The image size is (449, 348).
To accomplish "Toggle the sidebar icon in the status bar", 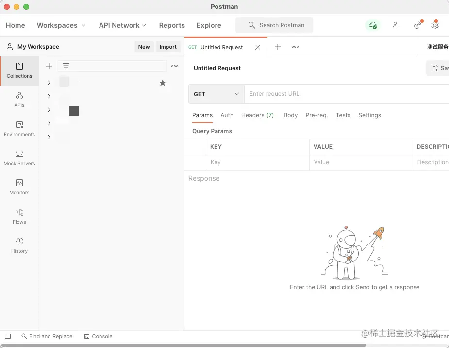I will click(8, 336).
